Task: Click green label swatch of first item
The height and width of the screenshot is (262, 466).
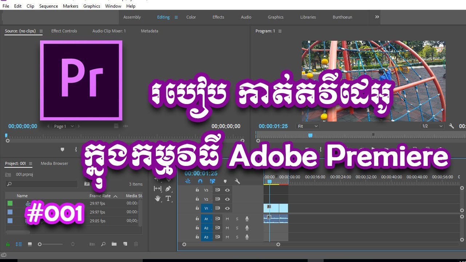Action: pyautogui.click(x=10, y=203)
